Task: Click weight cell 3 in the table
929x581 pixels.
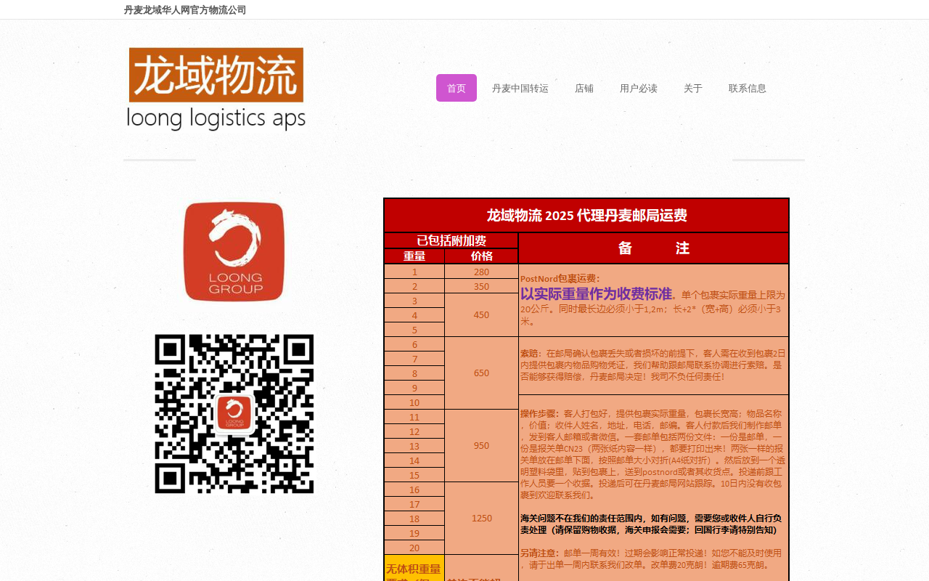Action: [x=414, y=301]
